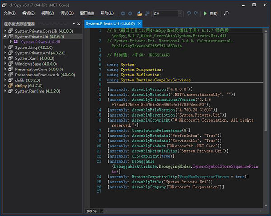Screen dimensions: 271x216
Task: Click the redo icon in toolbar
Action: click(x=196, y=13)
